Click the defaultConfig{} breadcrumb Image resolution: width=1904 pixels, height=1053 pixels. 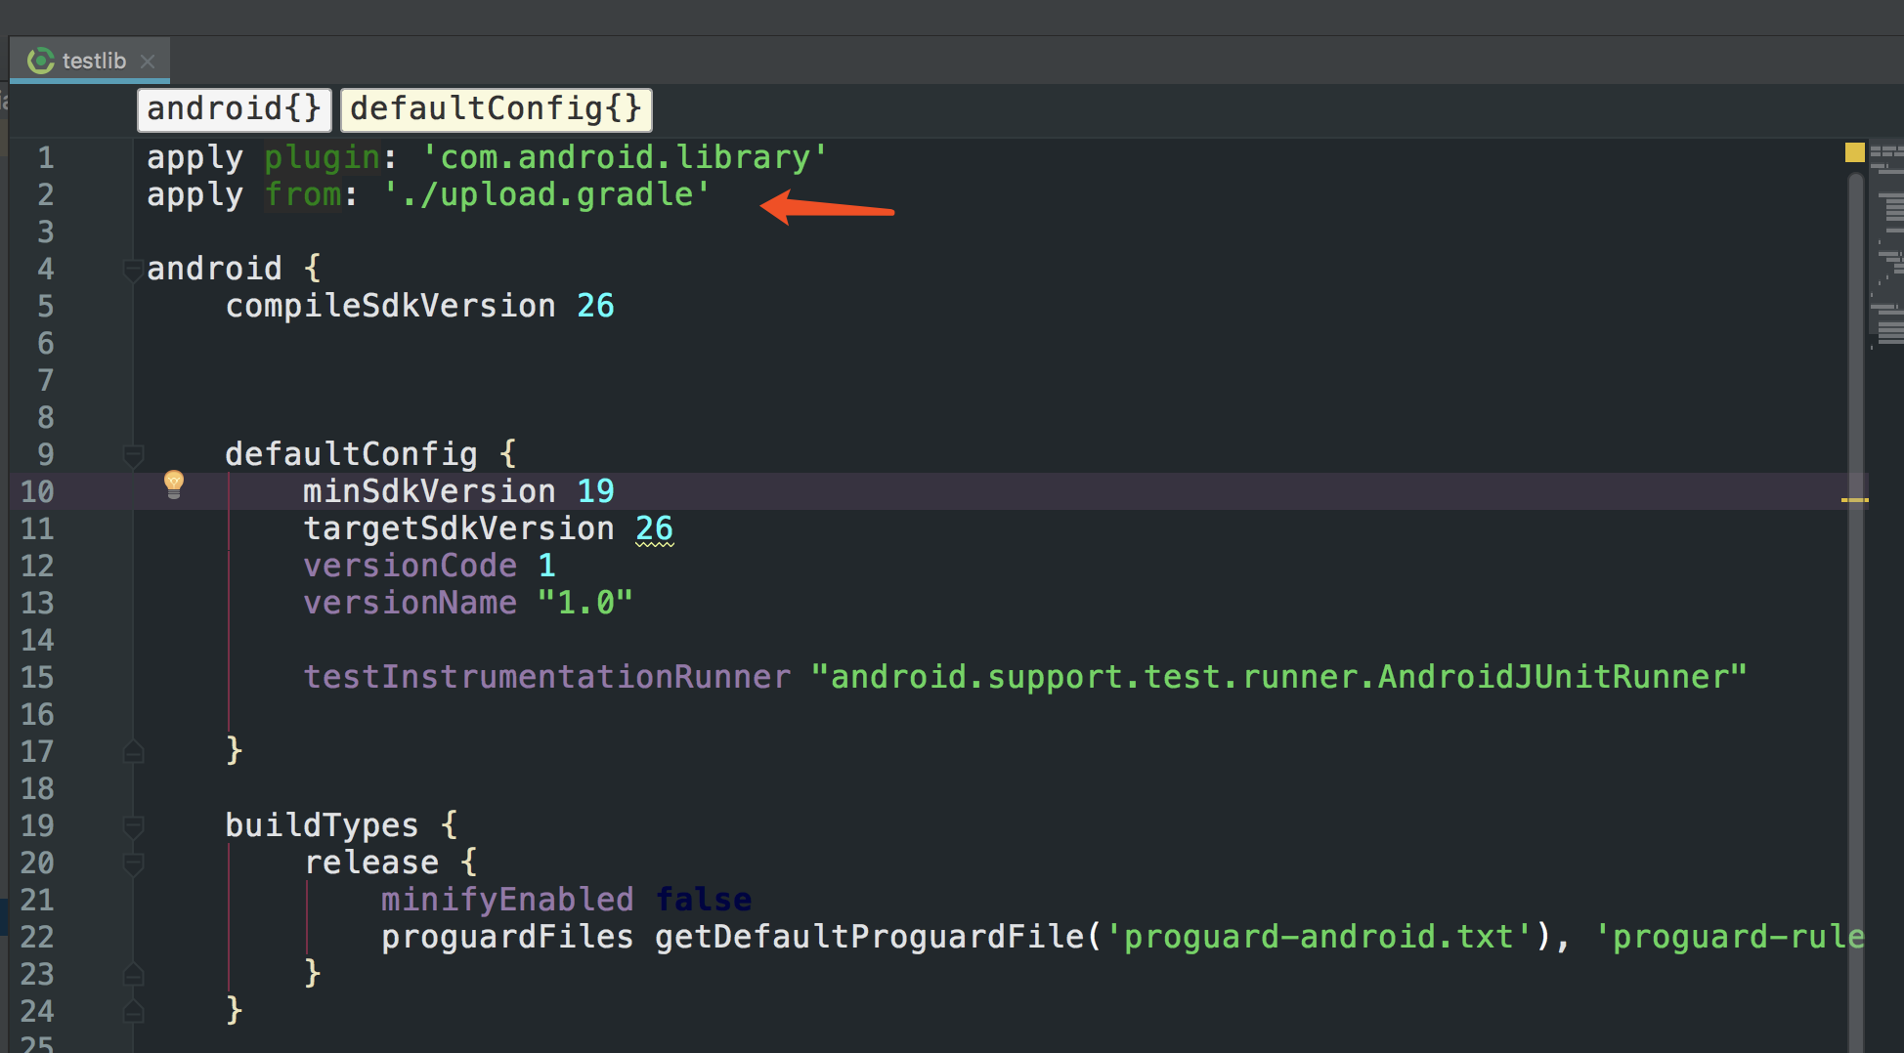click(496, 108)
